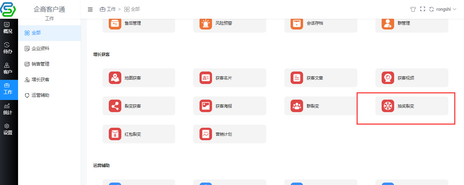Open the 获客视频 card label
This screenshot has height=185, width=464.
pos(406,78)
